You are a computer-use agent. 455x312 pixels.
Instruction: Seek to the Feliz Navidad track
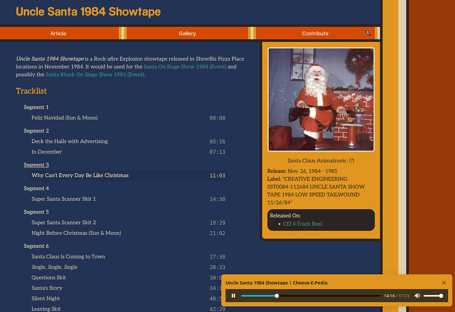coord(64,118)
